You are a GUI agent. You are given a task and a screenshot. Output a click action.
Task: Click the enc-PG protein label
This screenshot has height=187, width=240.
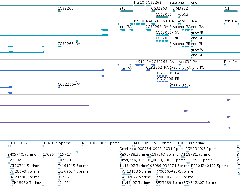tap(198, 68)
